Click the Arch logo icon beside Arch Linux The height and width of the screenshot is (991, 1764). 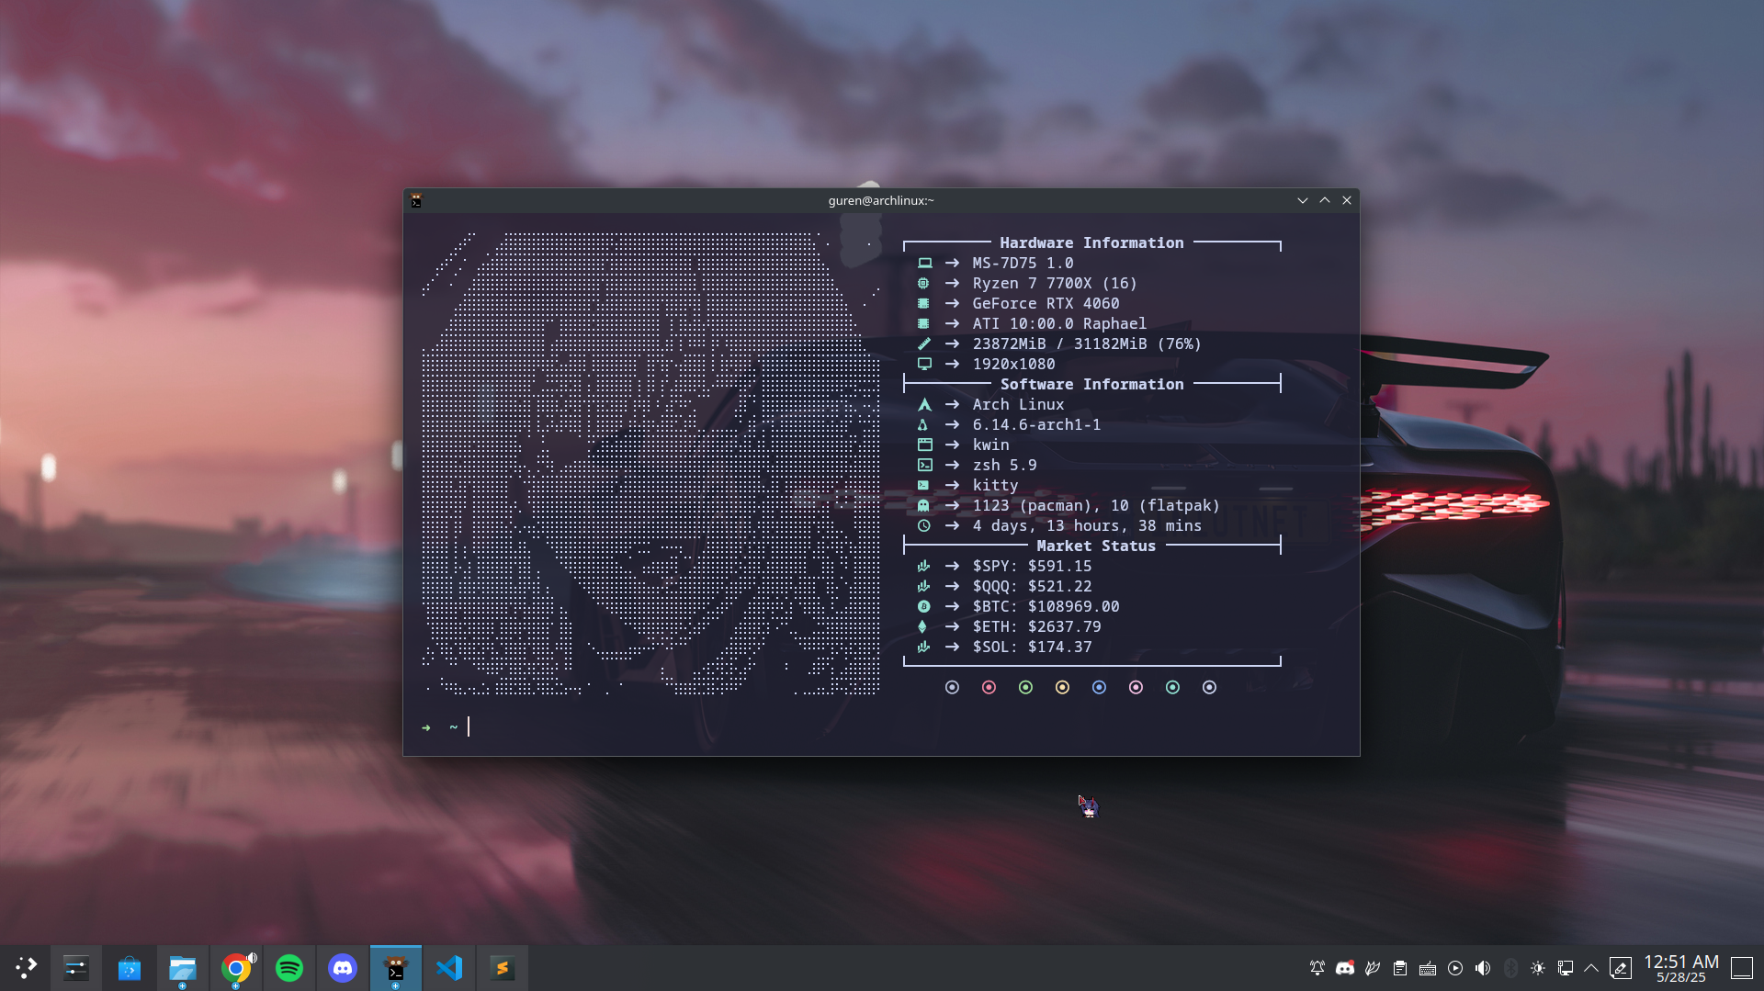(x=924, y=404)
